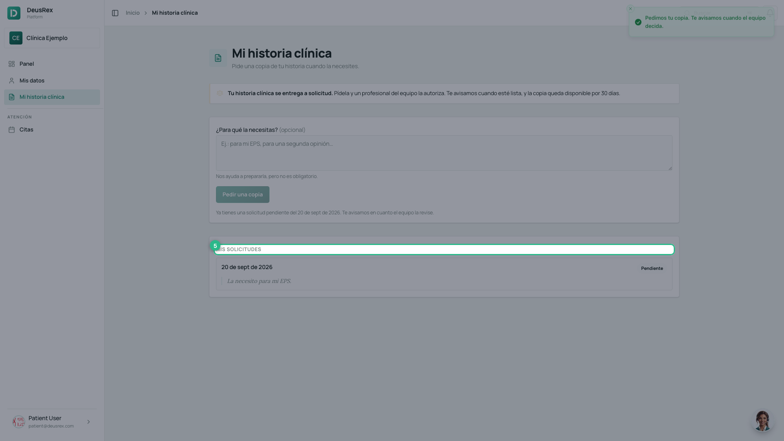Select Mi historia clínica sidebar item

[52, 97]
